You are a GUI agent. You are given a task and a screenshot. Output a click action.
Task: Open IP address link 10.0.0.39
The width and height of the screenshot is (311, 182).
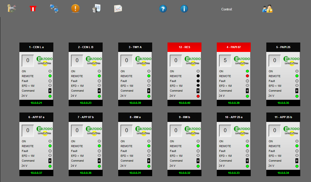135,103
